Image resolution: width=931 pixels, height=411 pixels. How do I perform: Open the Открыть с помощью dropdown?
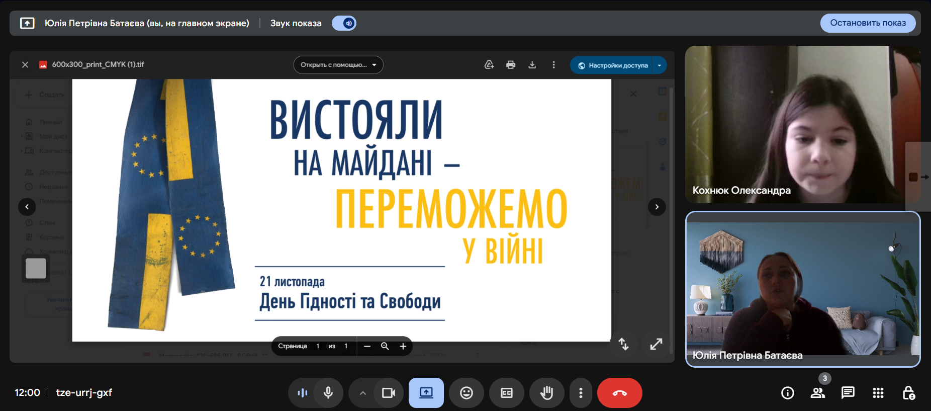tap(338, 65)
